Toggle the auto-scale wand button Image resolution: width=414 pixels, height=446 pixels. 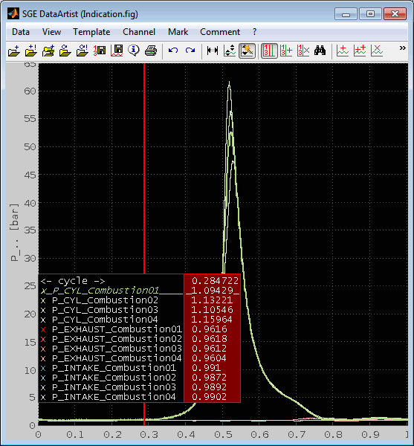tap(247, 51)
